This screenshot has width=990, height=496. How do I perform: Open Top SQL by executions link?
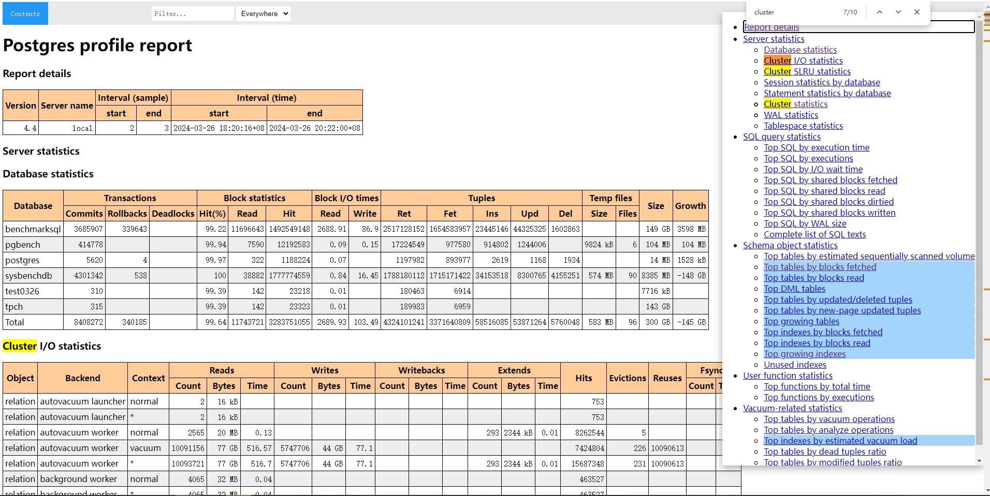(x=808, y=158)
